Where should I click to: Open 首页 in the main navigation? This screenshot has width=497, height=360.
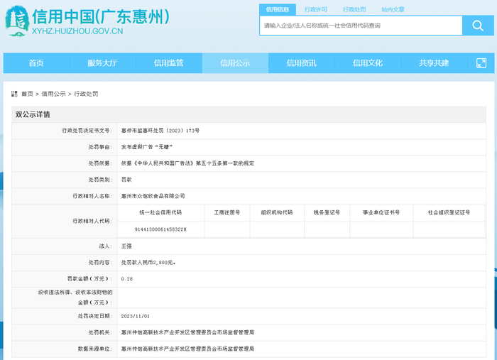[36, 63]
